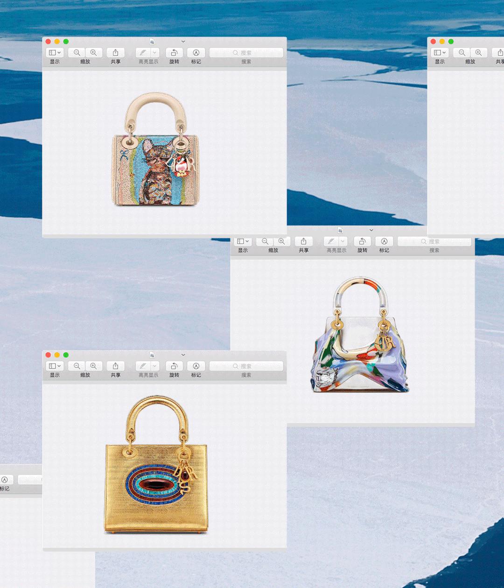Open sidebar view menu in cat bag window
This screenshot has height=588, width=504.
pos(55,53)
